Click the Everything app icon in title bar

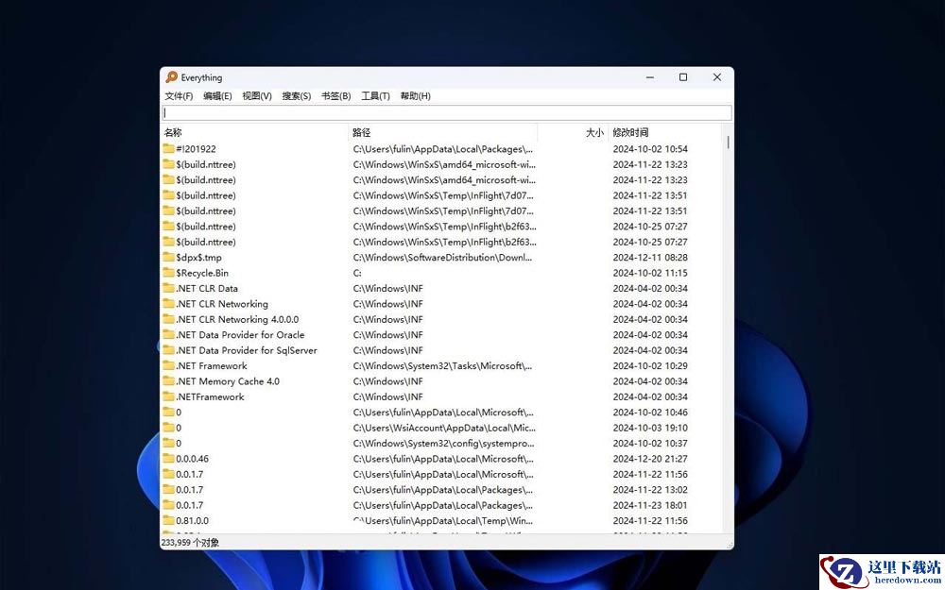(x=172, y=77)
